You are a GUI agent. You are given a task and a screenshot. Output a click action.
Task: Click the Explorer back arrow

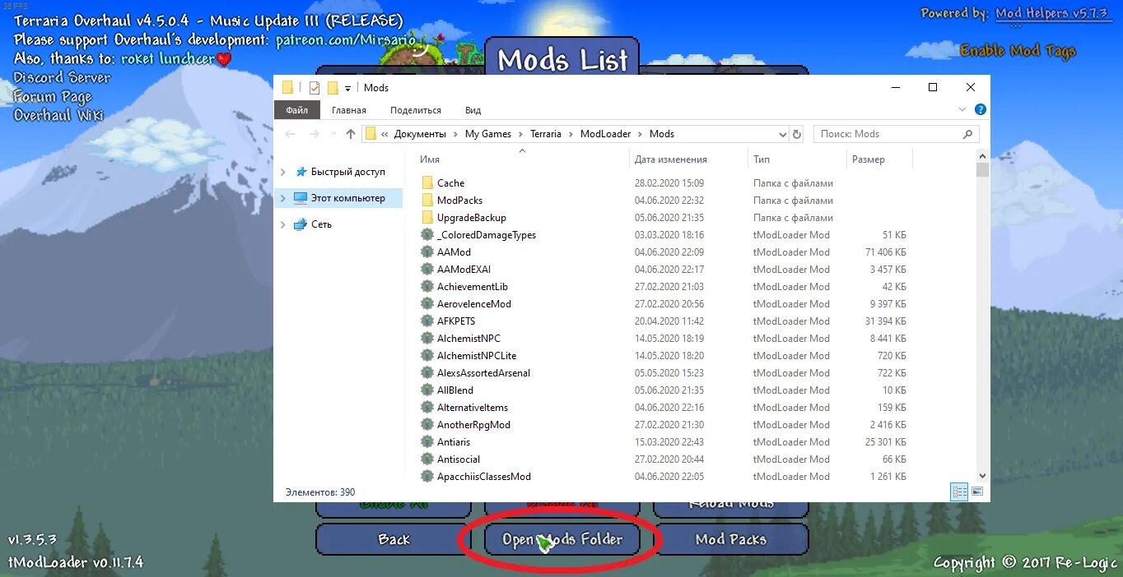pos(290,134)
